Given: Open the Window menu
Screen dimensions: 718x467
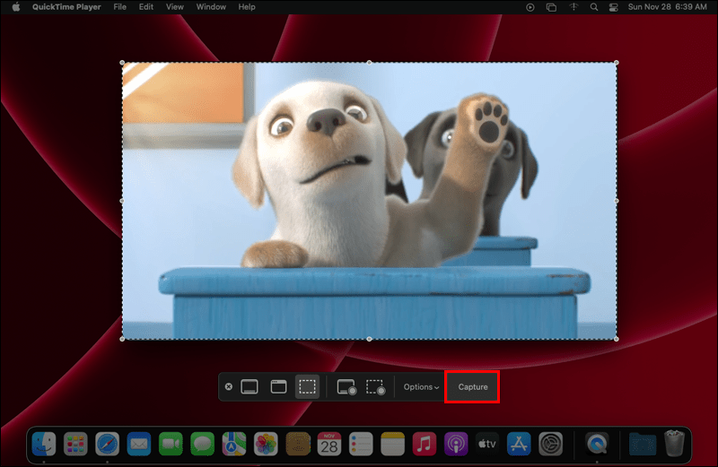Looking at the screenshot, I should click(x=211, y=7).
